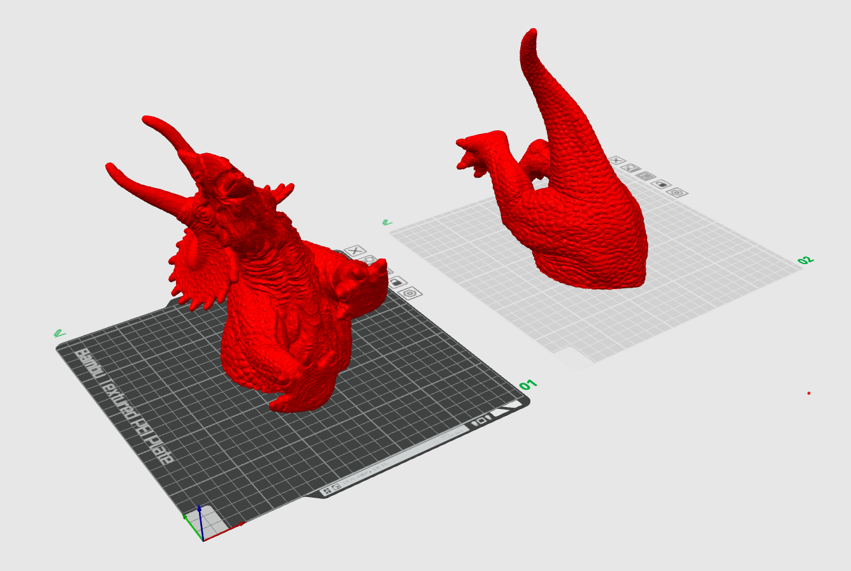Click the green 01 plate number label
The width and height of the screenshot is (851, 571).
528,385
